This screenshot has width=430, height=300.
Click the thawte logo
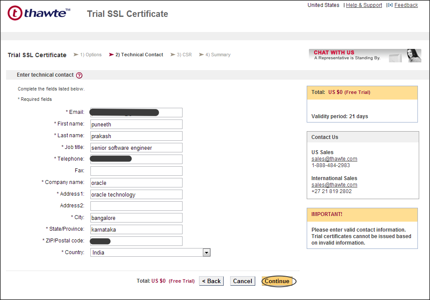click(x=39, y=13)
